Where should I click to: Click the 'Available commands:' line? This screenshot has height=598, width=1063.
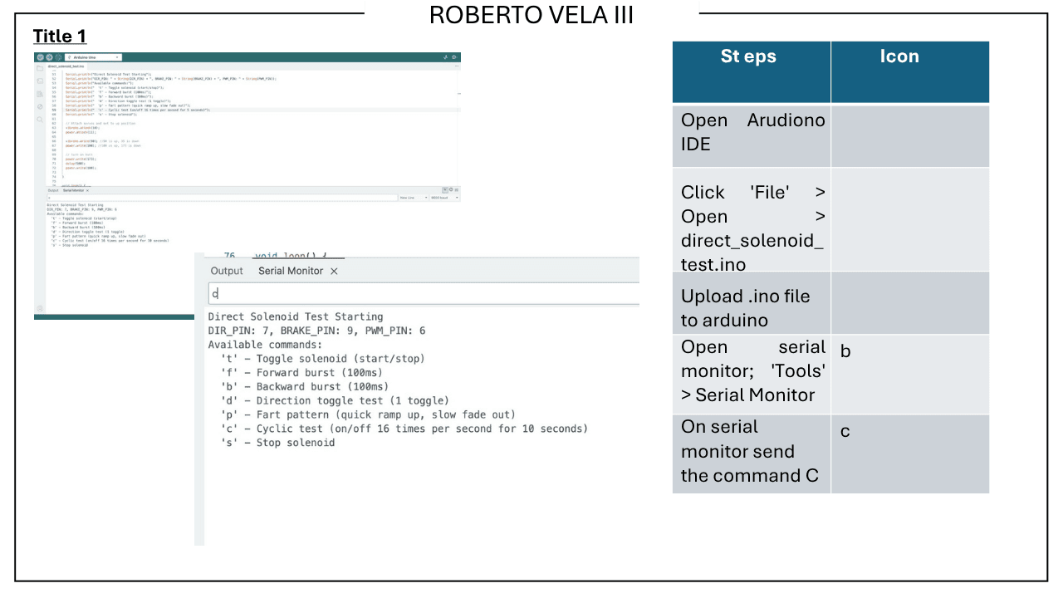pyautogui.click(x=265, y=345)
